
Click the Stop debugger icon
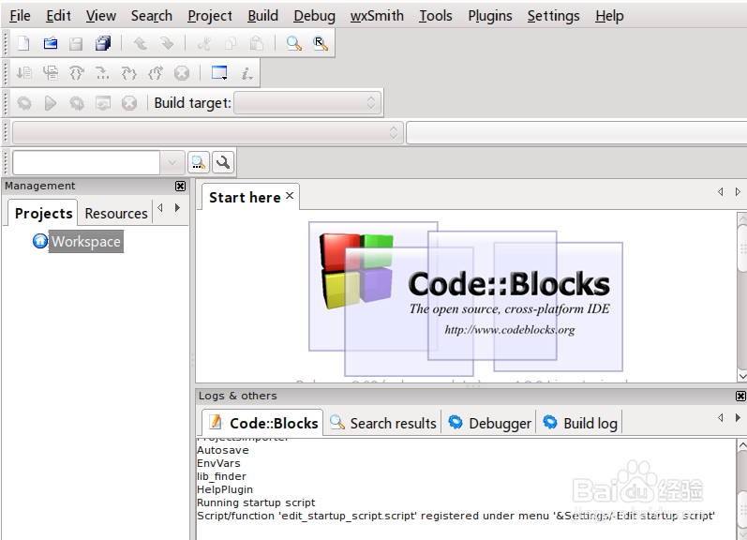point(182,73)
